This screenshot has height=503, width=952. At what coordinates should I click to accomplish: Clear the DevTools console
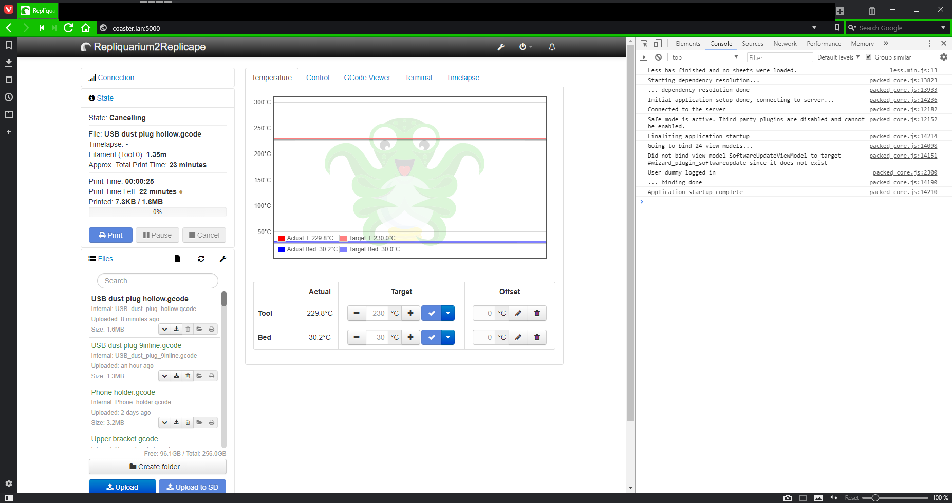[659, 57]
